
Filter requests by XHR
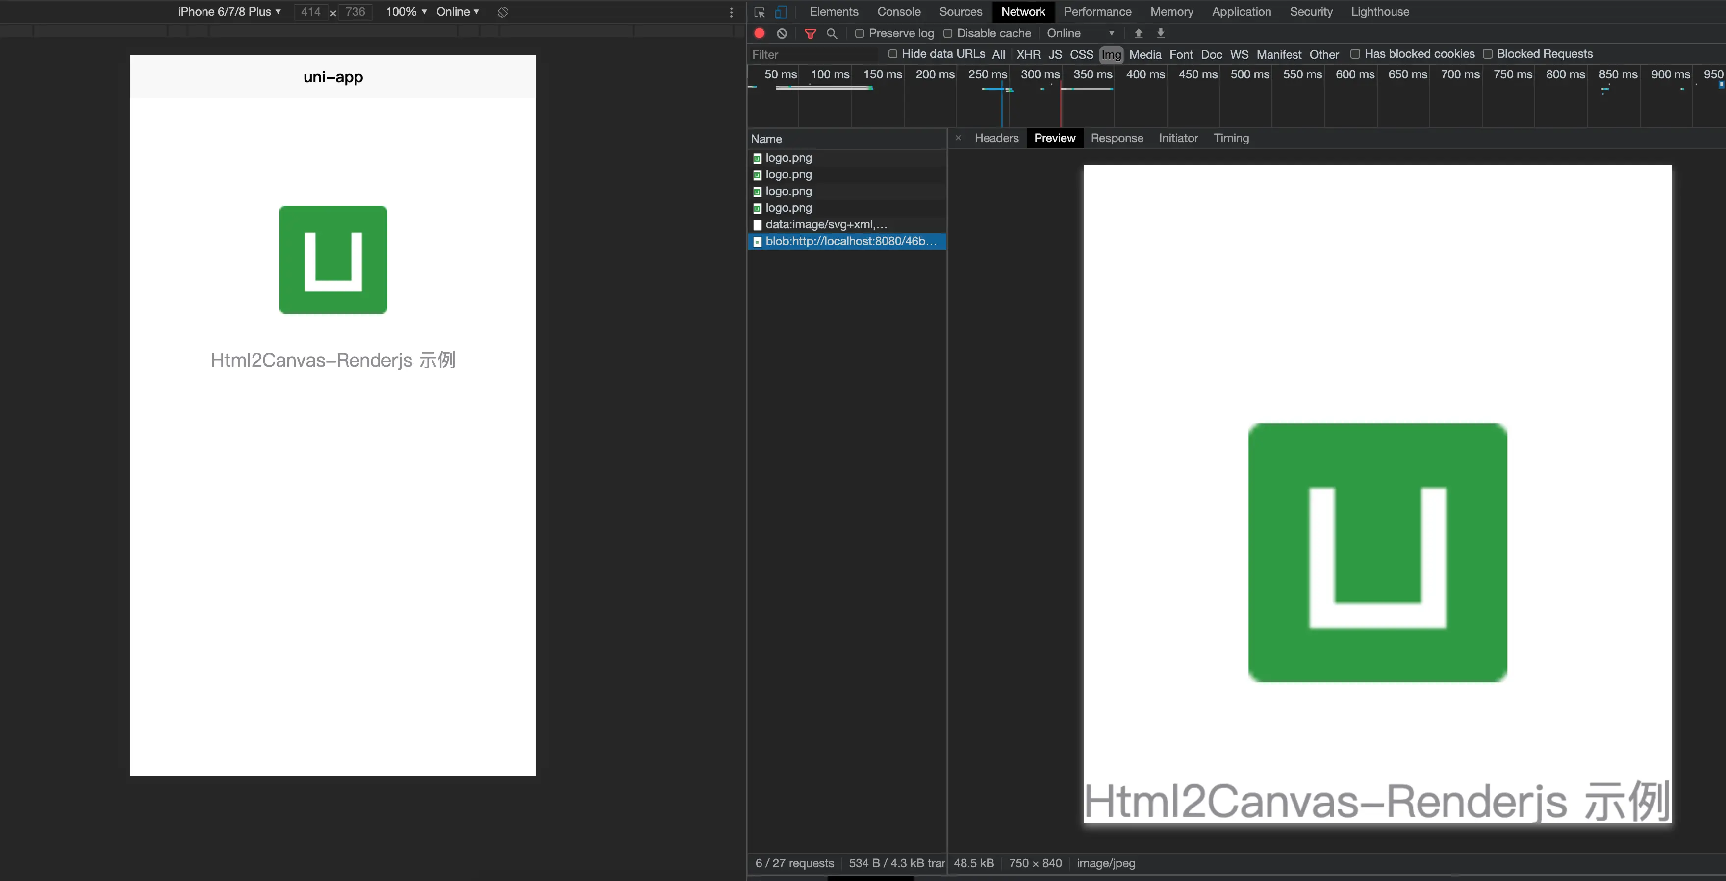click(1028, 54)
